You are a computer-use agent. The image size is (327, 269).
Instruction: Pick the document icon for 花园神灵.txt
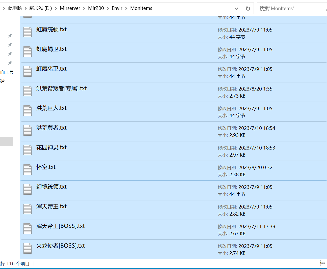28,150
